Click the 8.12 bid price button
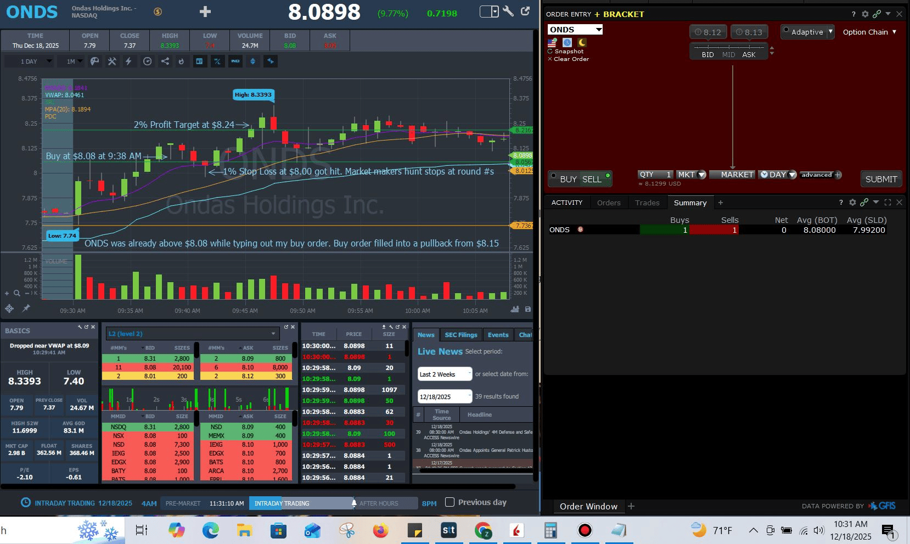Image resolution: width=910 pixels, height=544 pixels. 708,32
